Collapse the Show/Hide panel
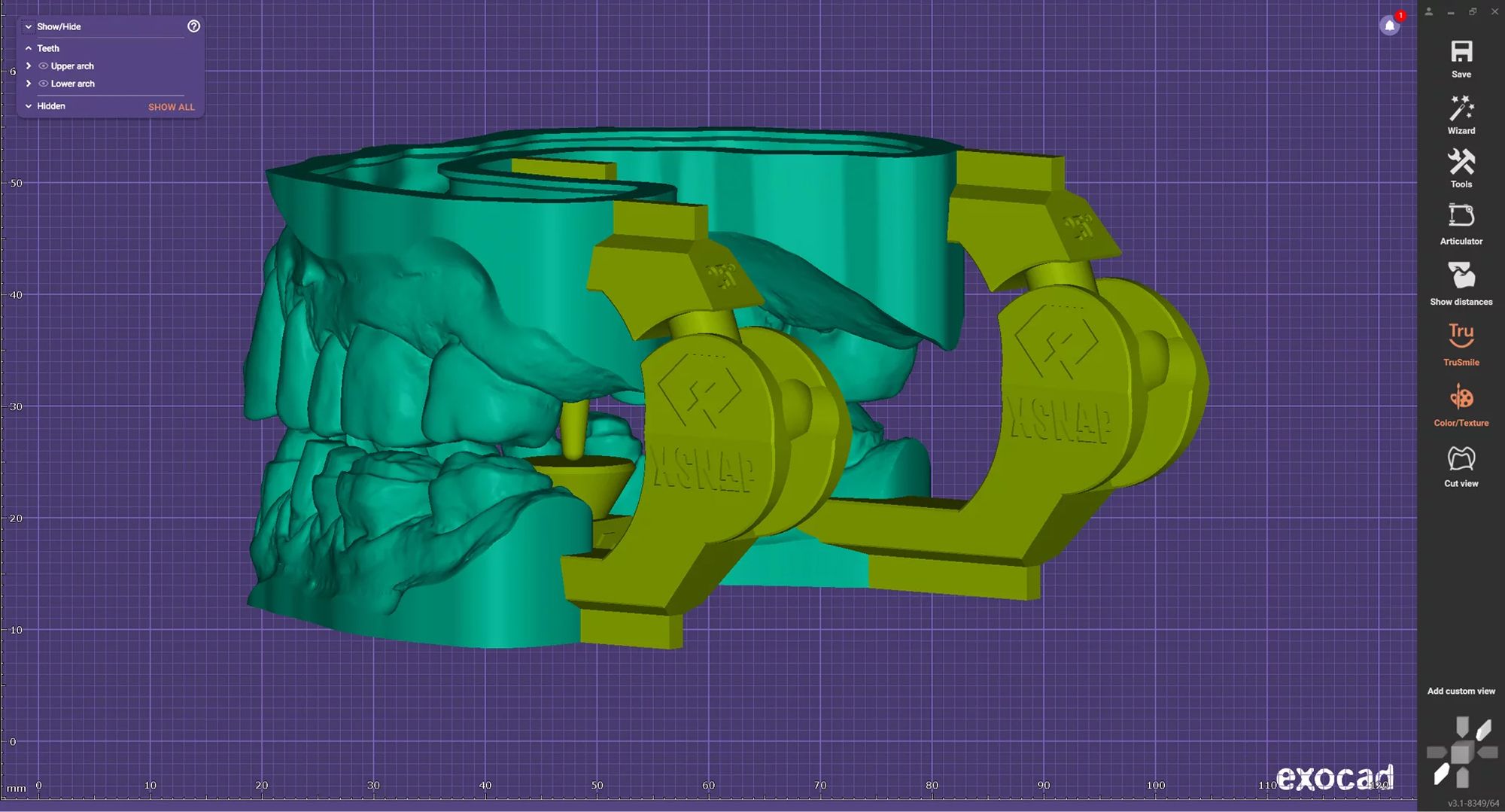The width and height of the screenshot is (1505, 812). pos(29,26)
